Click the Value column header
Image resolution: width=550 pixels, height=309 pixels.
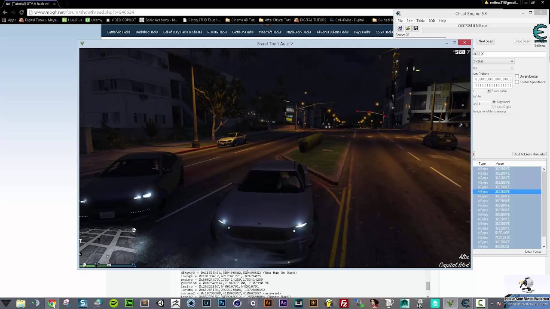[500, 164]
